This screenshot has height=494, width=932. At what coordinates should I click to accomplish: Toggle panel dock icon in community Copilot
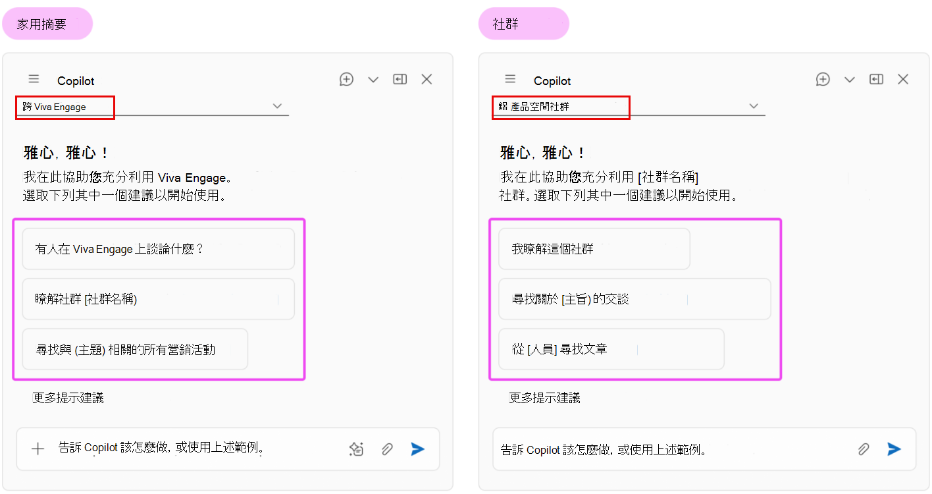coord(876,79)
